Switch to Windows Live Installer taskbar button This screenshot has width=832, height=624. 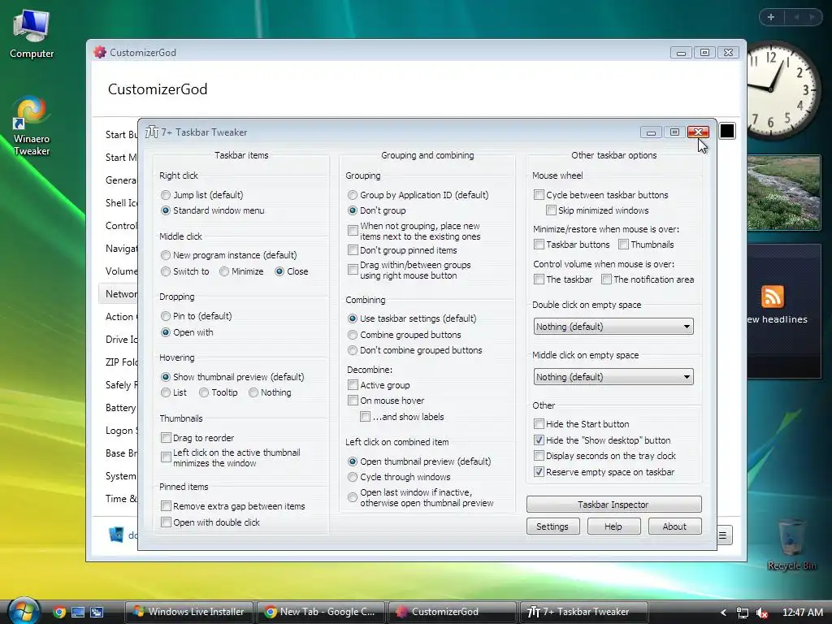click(x=188, y=612)
